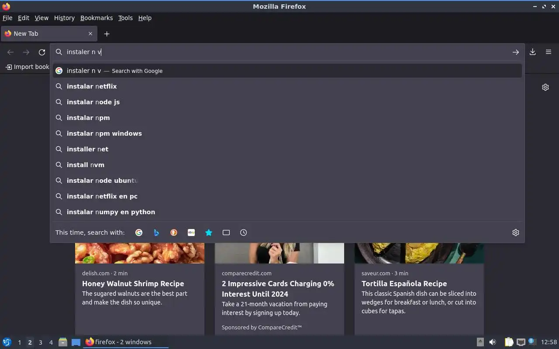Open the file manager in the taskbar
Screen dimensions: 559x349
click(63, 342)
